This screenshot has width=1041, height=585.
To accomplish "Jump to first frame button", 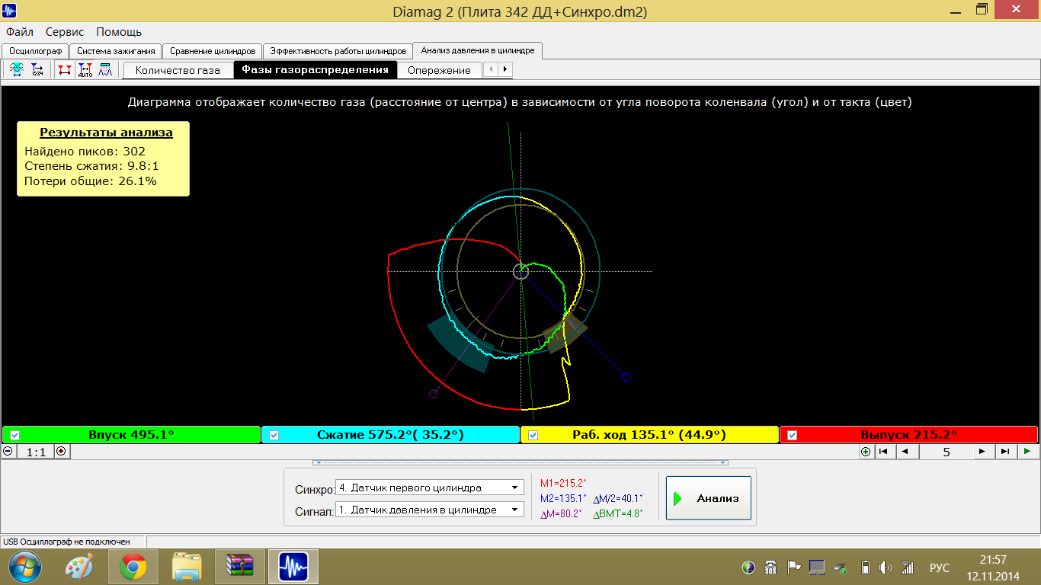I will point(884,451).
